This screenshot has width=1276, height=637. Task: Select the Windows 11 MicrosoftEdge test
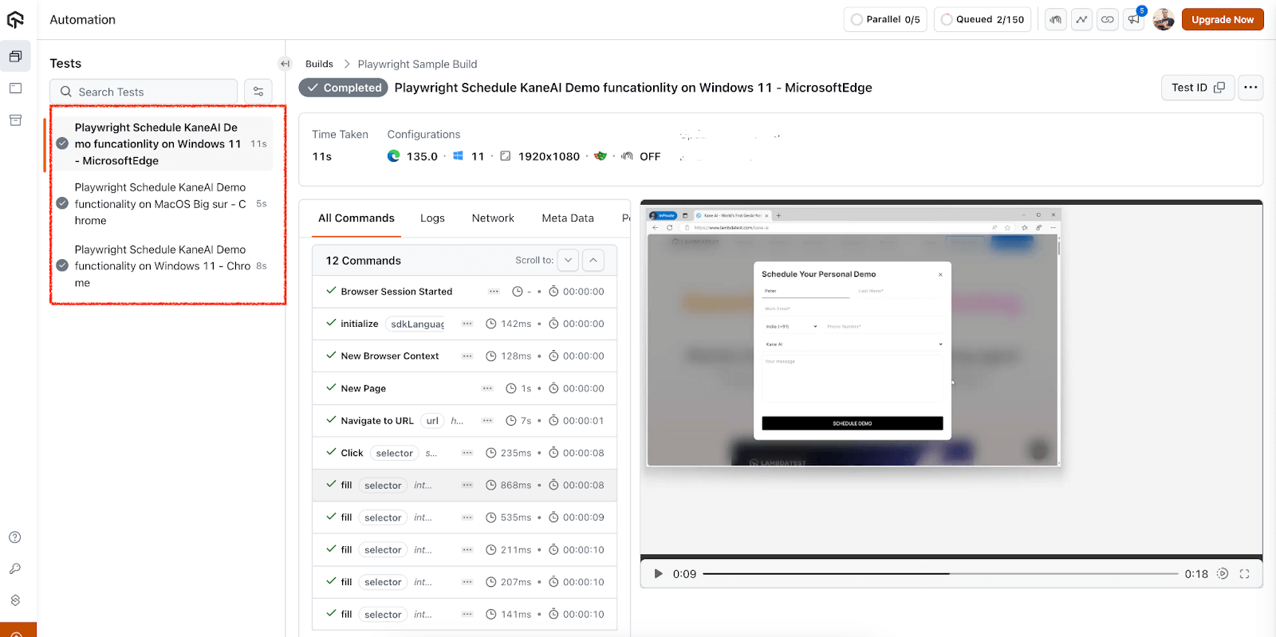163,144
